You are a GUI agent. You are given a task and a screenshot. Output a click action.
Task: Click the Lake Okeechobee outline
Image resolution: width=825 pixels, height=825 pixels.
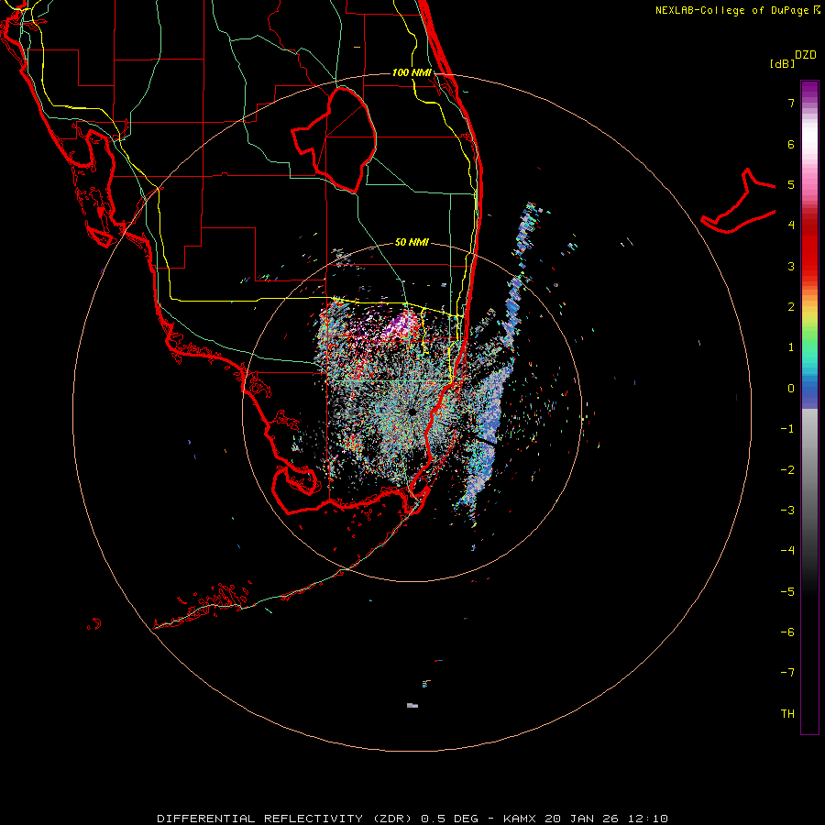334,139
